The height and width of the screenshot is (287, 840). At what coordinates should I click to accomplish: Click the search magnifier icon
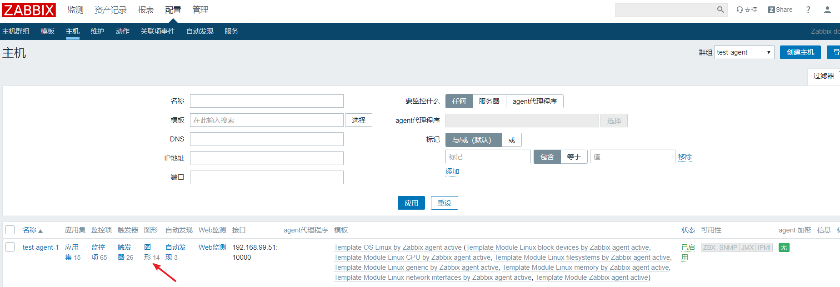pyautogui.click(x=720, y=10)
